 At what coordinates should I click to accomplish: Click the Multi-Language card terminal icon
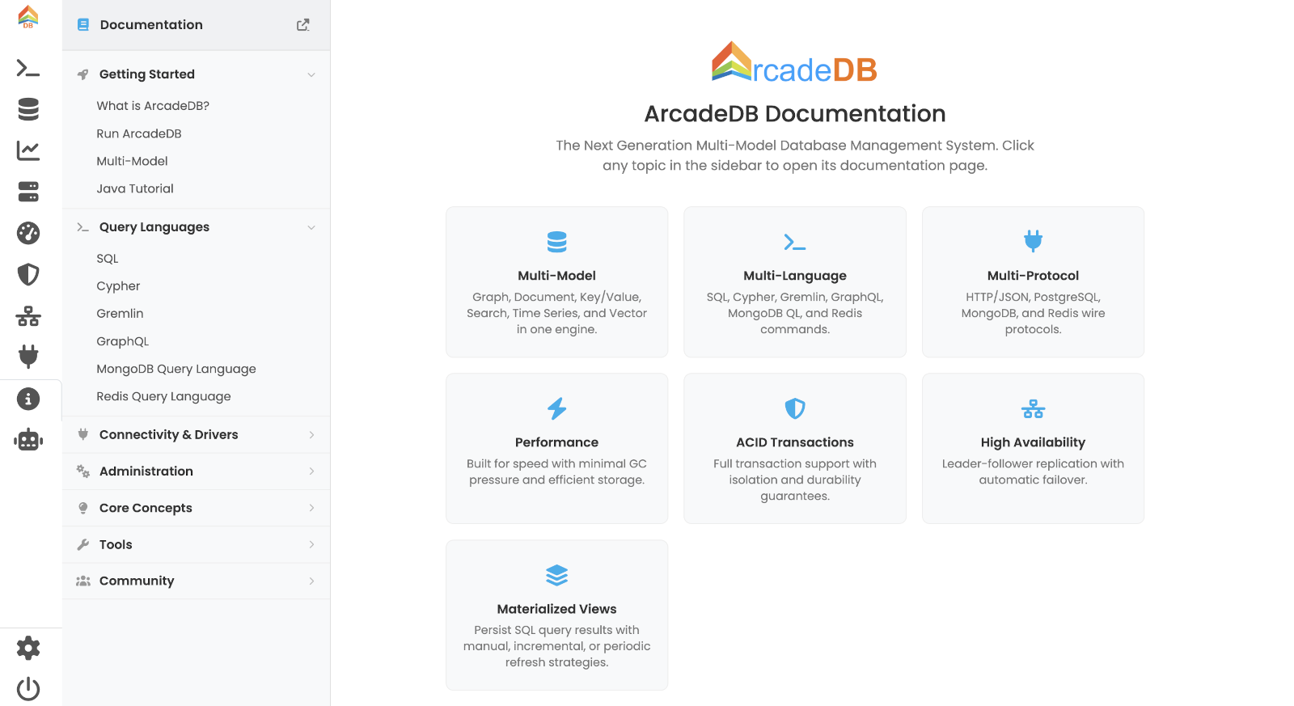795,242
